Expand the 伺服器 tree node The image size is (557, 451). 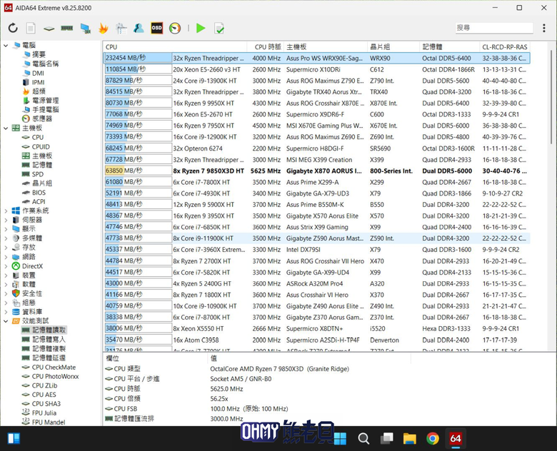[x=6, y=221]
